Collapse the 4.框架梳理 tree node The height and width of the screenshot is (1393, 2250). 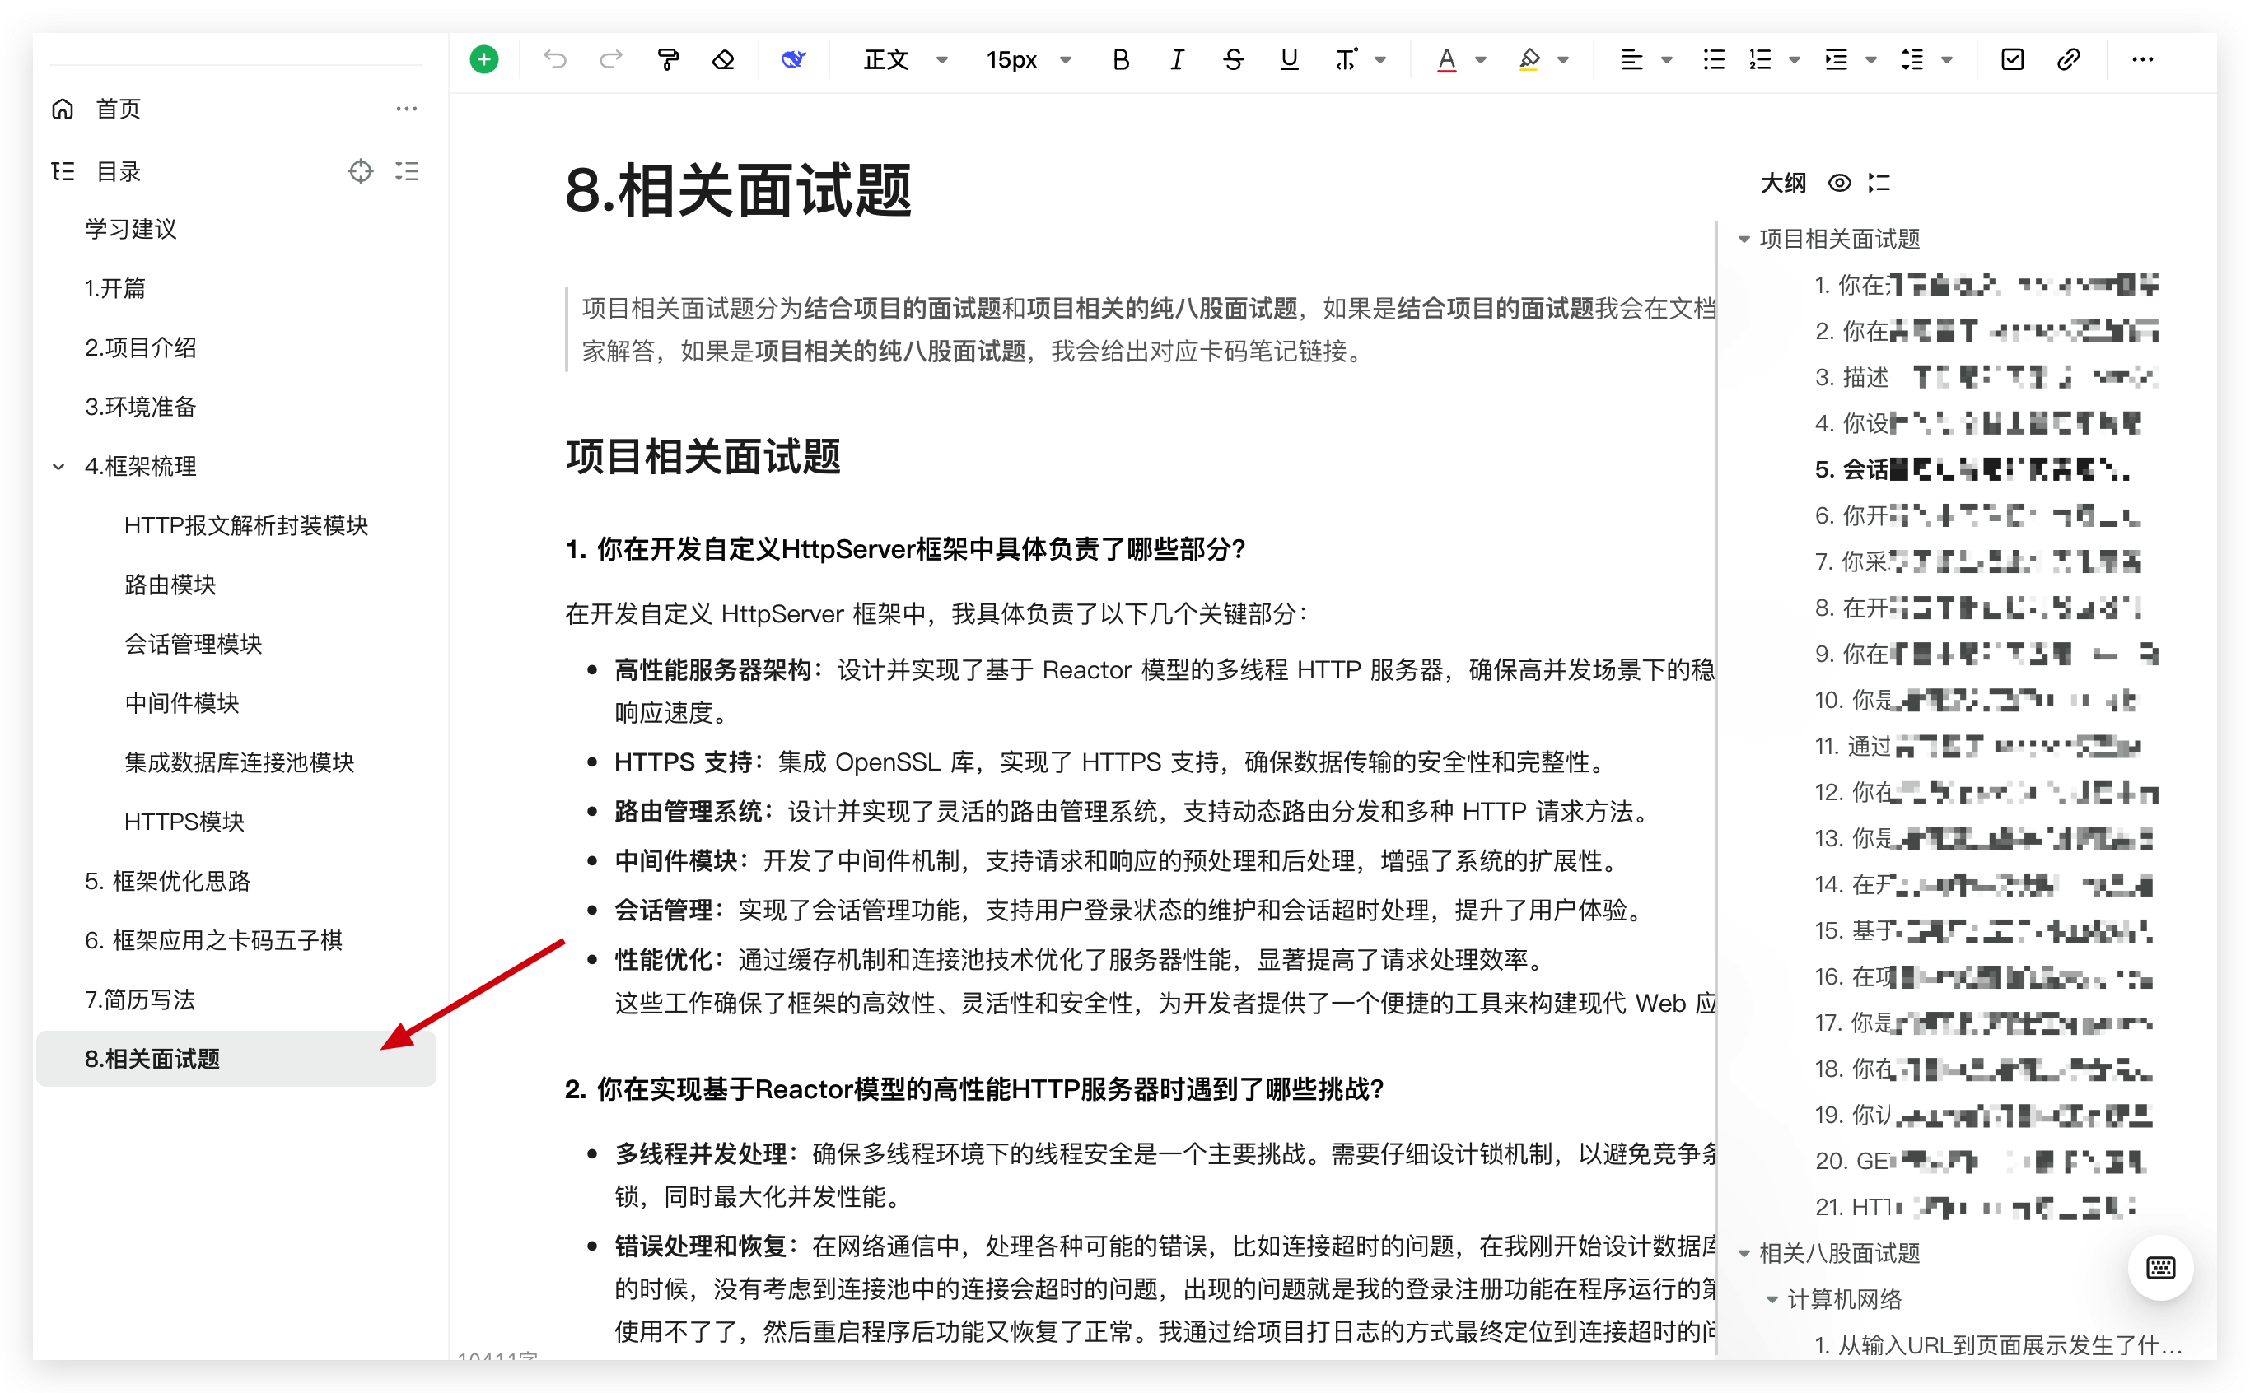coord(59,467)
